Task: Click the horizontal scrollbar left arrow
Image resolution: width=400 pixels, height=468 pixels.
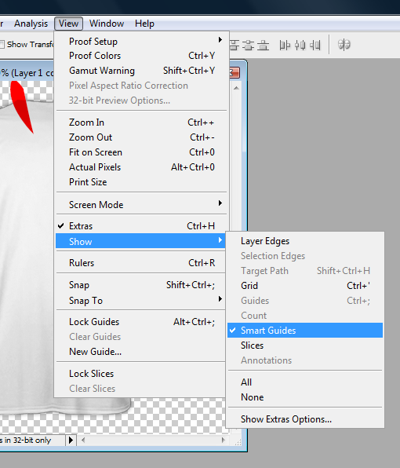Action: point(83,440)
